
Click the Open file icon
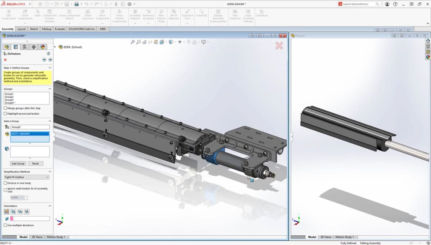click(57, 4)
